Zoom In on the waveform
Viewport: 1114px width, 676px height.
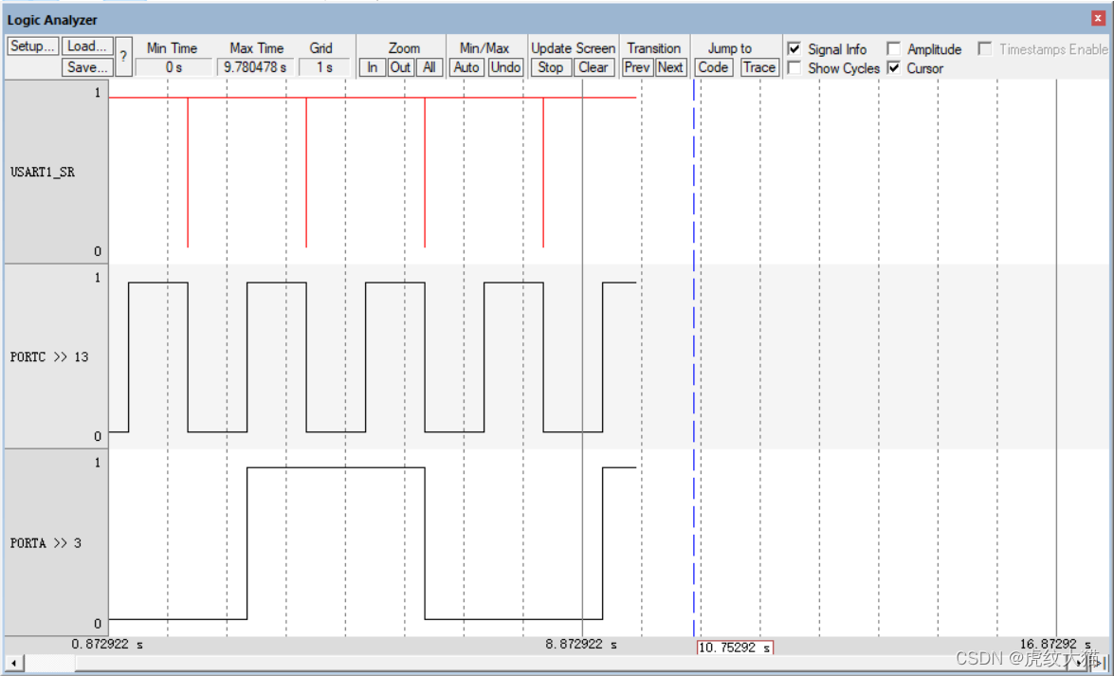click(373, 67)
